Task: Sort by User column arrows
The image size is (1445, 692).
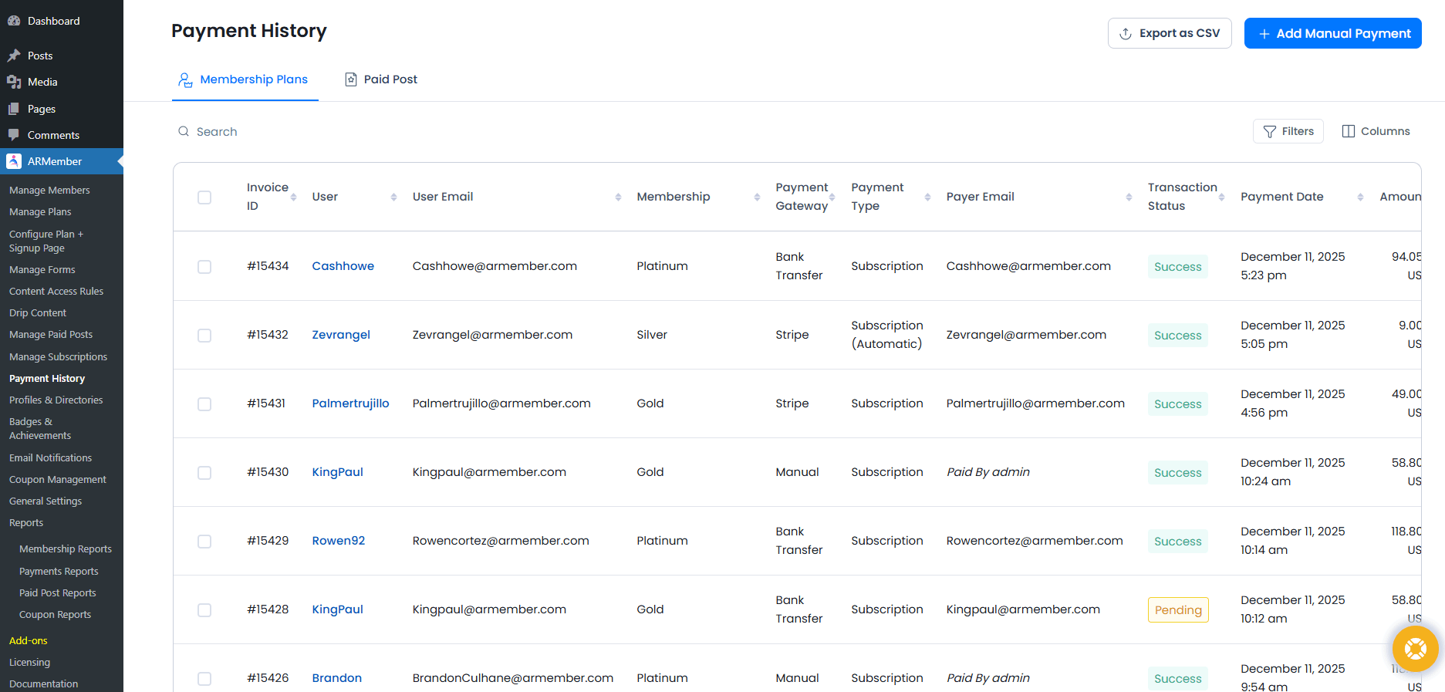Action: pos(393,197)
